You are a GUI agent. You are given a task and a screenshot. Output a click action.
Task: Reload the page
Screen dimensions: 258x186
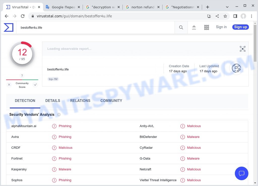coord(23,16)
